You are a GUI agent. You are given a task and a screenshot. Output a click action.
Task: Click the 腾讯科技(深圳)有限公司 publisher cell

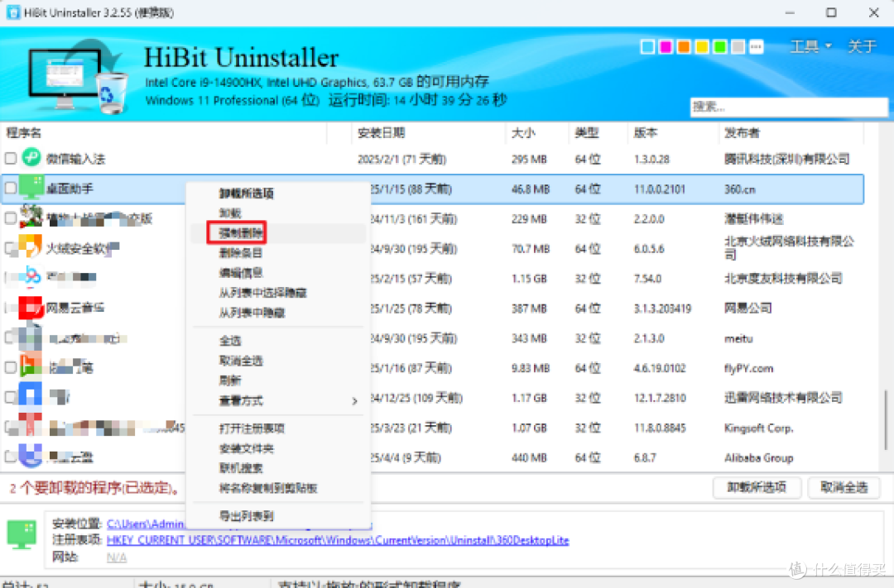787,159
